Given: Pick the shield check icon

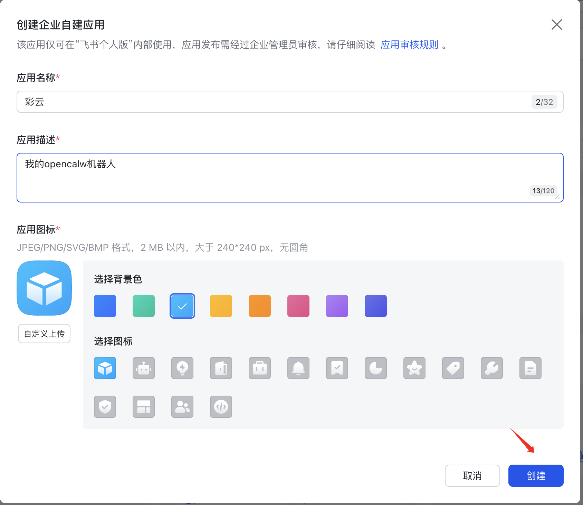Looking at the screenshot, I should 105,407.
